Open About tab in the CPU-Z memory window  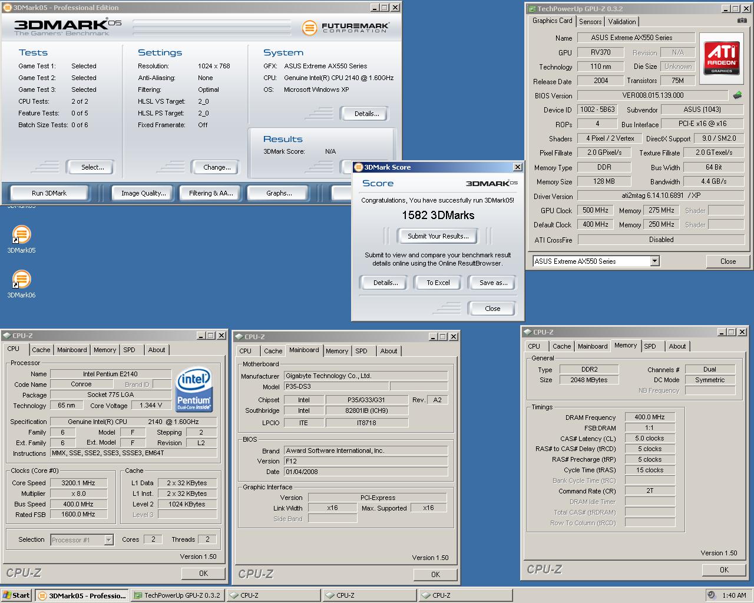click(677, 346)
